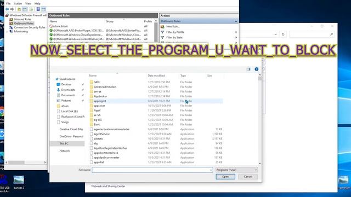Screen dimensions: 351x197
Task: Open the Action menu
Action: click(18, 4)
